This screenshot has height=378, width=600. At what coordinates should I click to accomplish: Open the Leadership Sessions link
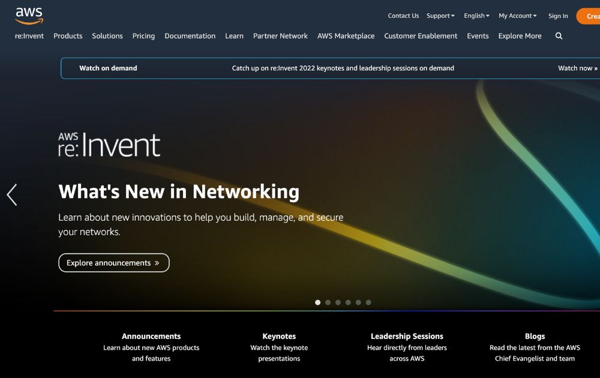407,336
